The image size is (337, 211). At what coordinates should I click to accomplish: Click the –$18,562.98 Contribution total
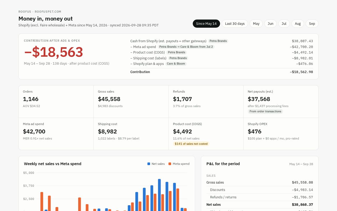pos(301,72)
